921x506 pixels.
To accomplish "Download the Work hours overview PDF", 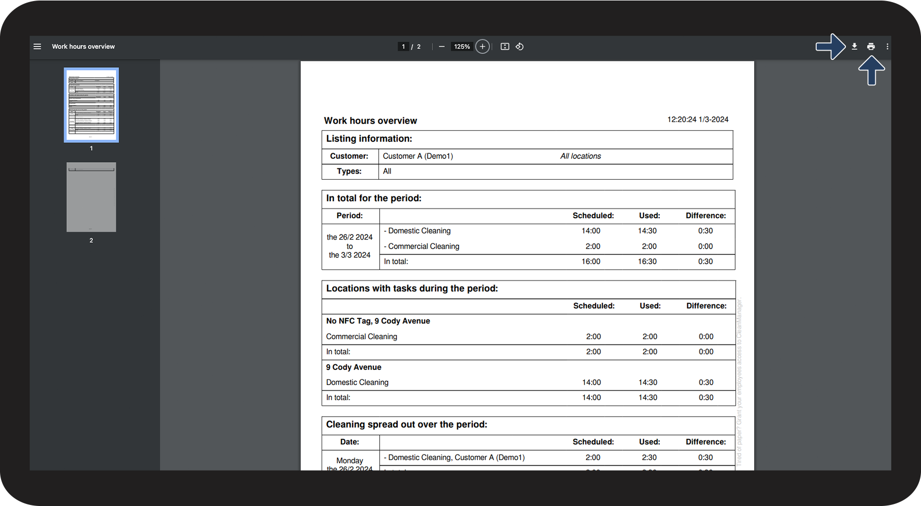I will click(854, 46).
